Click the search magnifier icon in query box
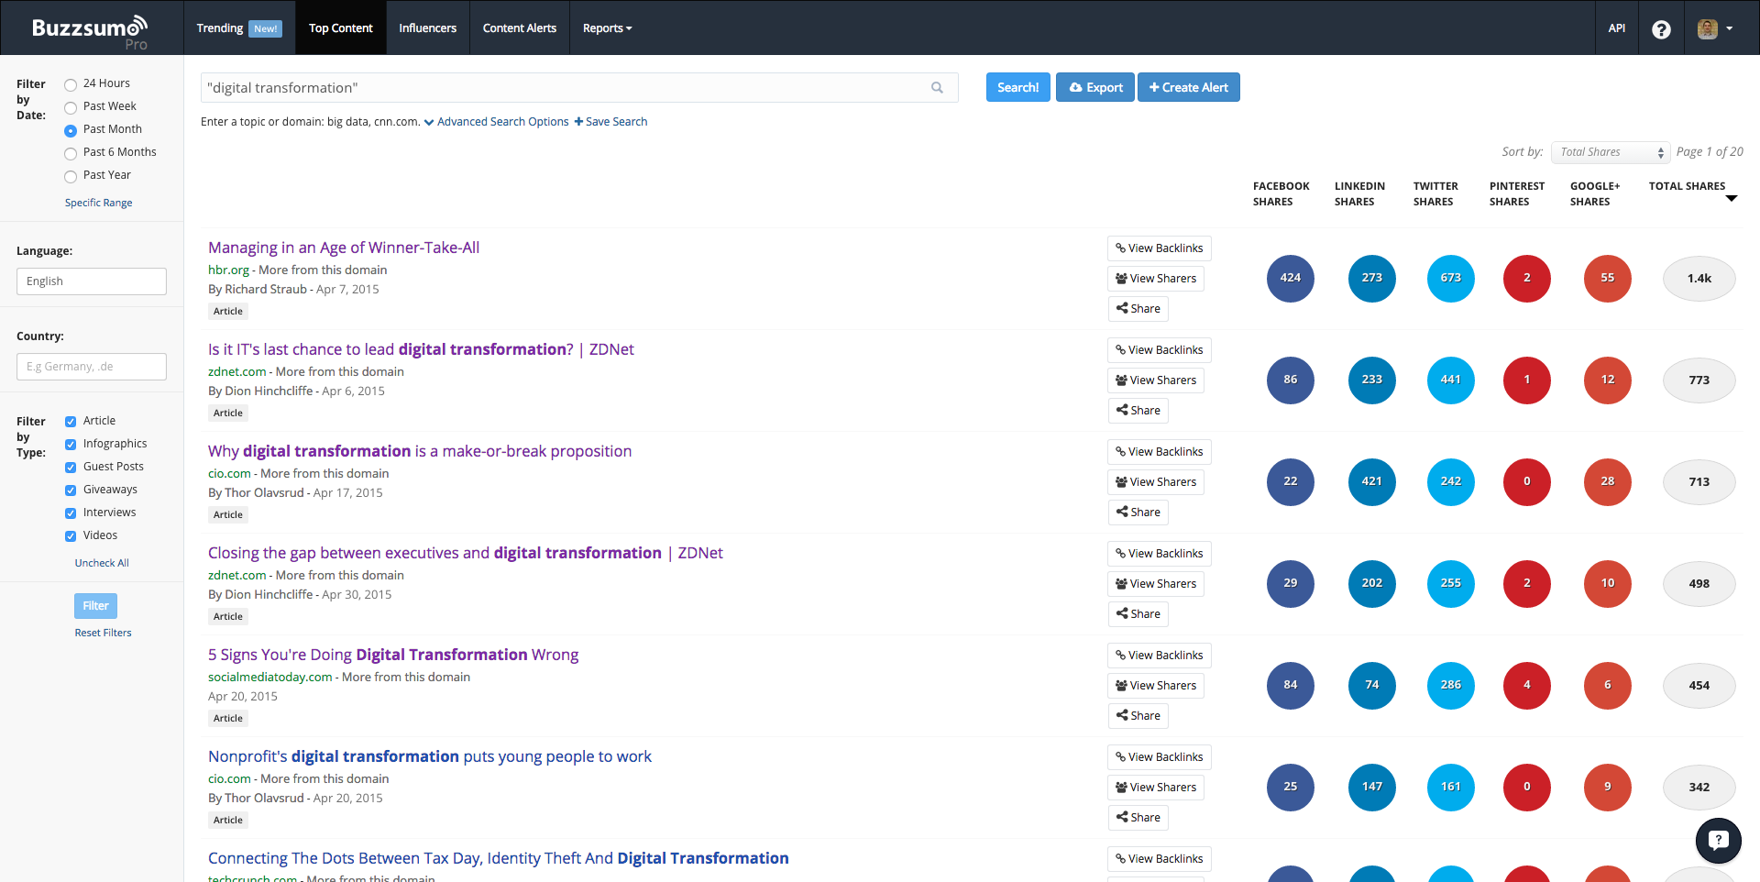1760x882 pixels. click(937, 88)
